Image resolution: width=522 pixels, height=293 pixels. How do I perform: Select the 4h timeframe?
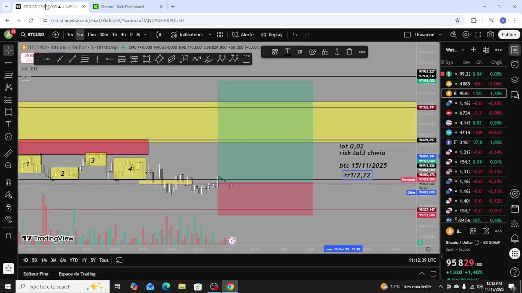point(123,35)
